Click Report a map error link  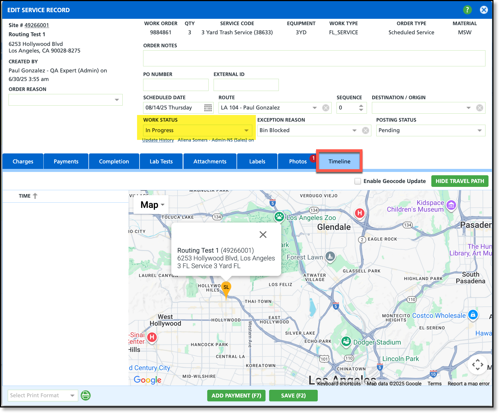tap(469, 383)
